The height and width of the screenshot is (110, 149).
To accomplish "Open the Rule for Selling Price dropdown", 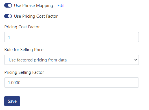I will point(71,60).
